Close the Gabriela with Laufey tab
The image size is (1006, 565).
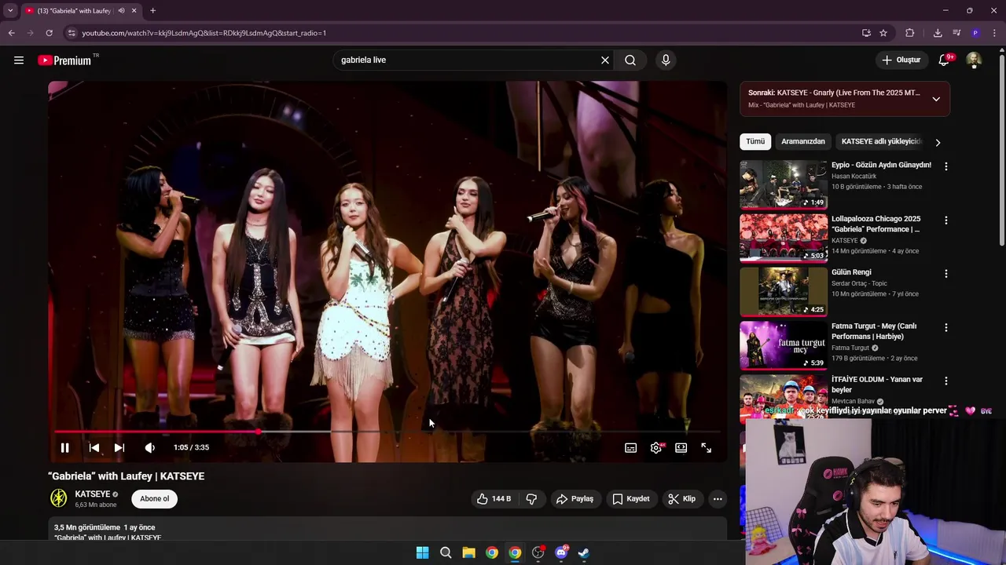click(134, 11)
